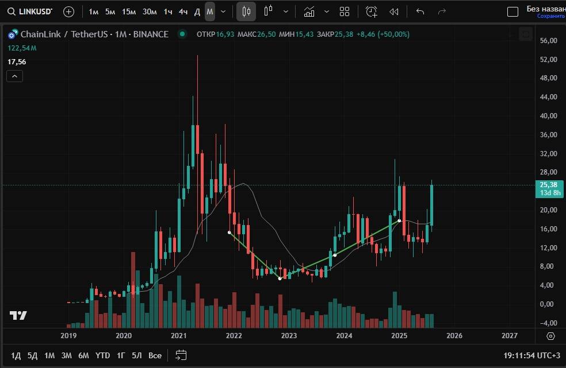Screen dimensions: 566x368
Task: Collapse the indicator legend with the chevron
Action: (x=15, y=76)
